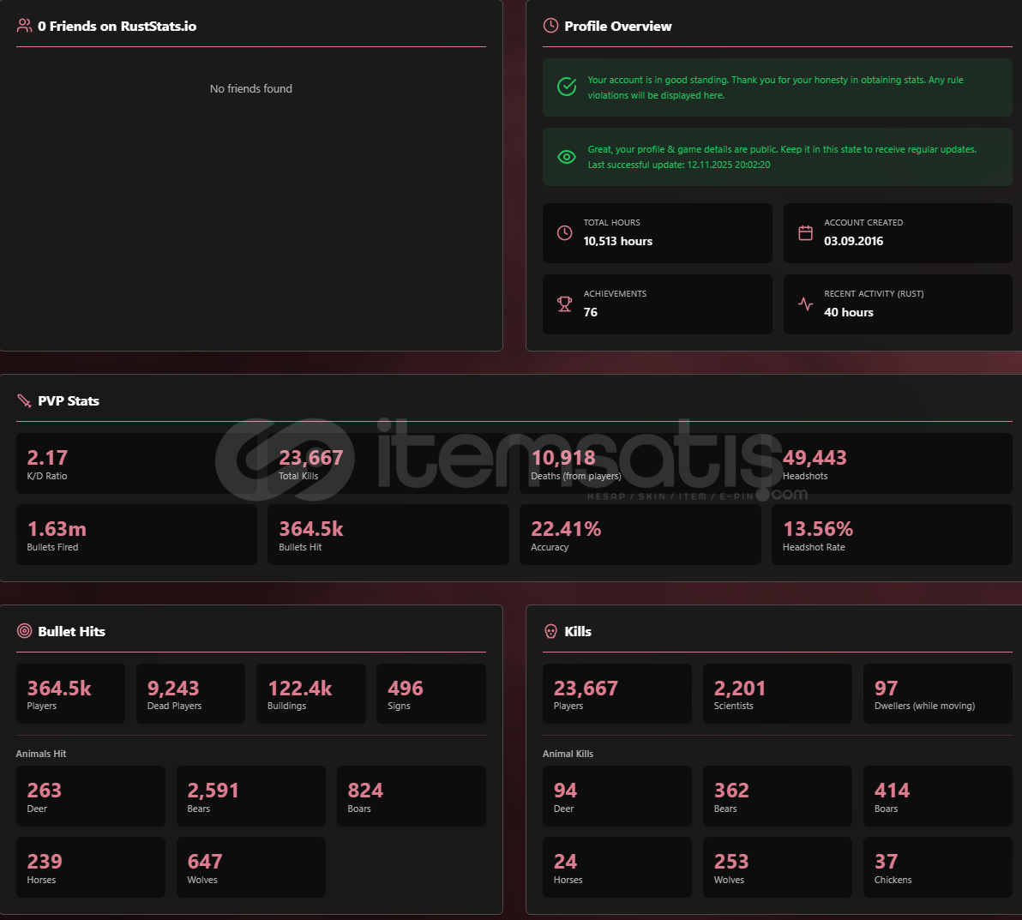Screen dimensions: 1022x920
Task: Click the achievements count 76
Action: pos(591,312)
